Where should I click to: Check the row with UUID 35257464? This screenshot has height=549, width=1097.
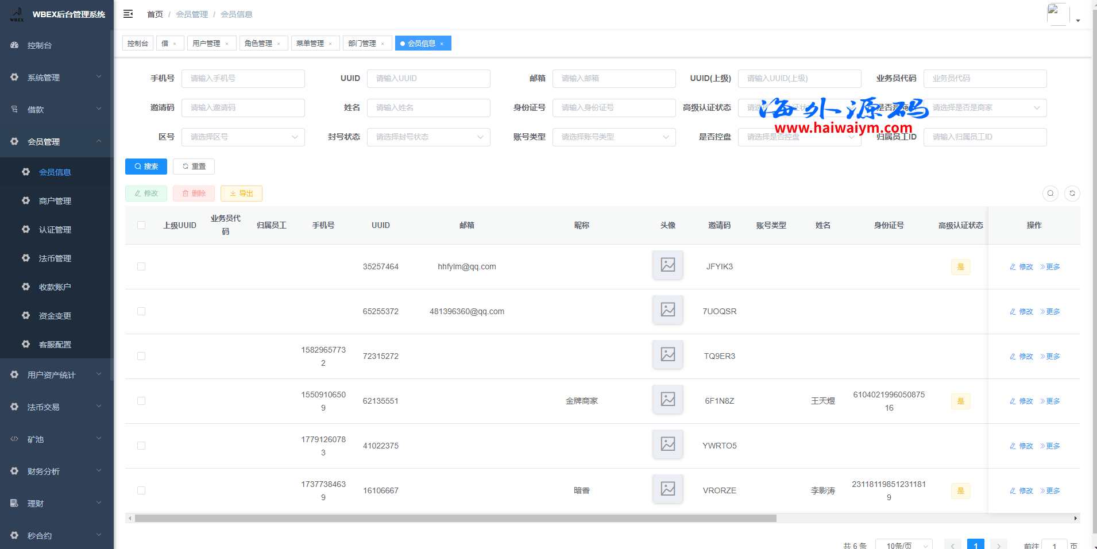(141, 266)
